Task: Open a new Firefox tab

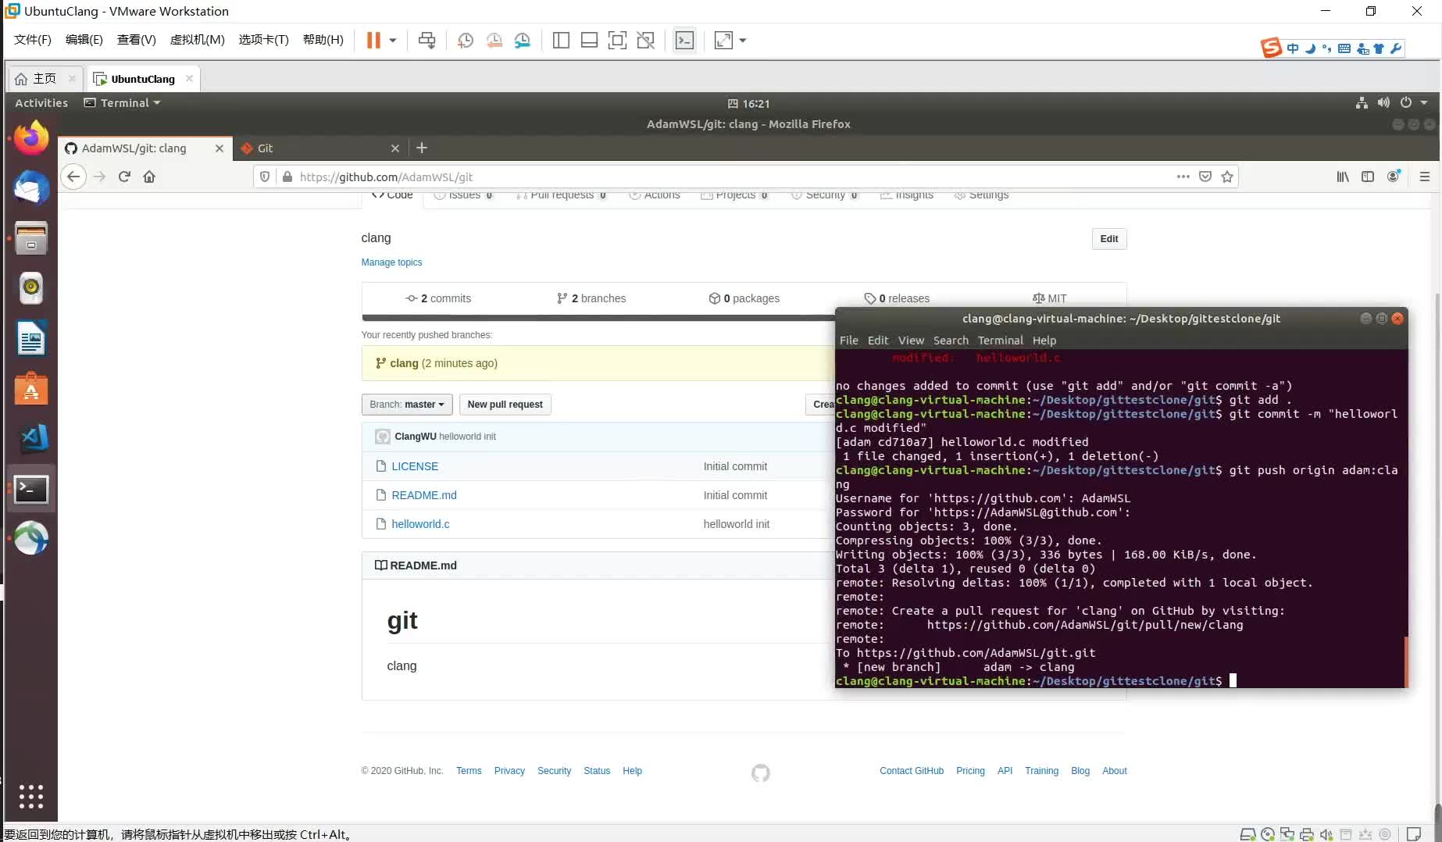Action: tap(422, 148)
